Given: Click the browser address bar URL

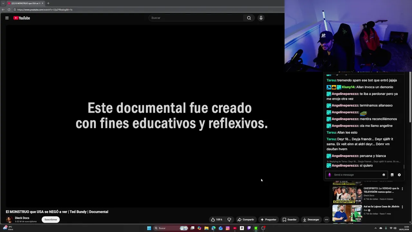Looking at the screenshot, I should [45, 10].
